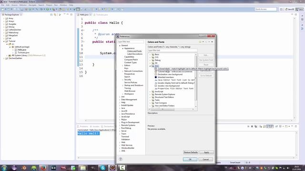Click the Apply button
The width and height of the screenshot is (305, 171).
[x=206, y=152]
